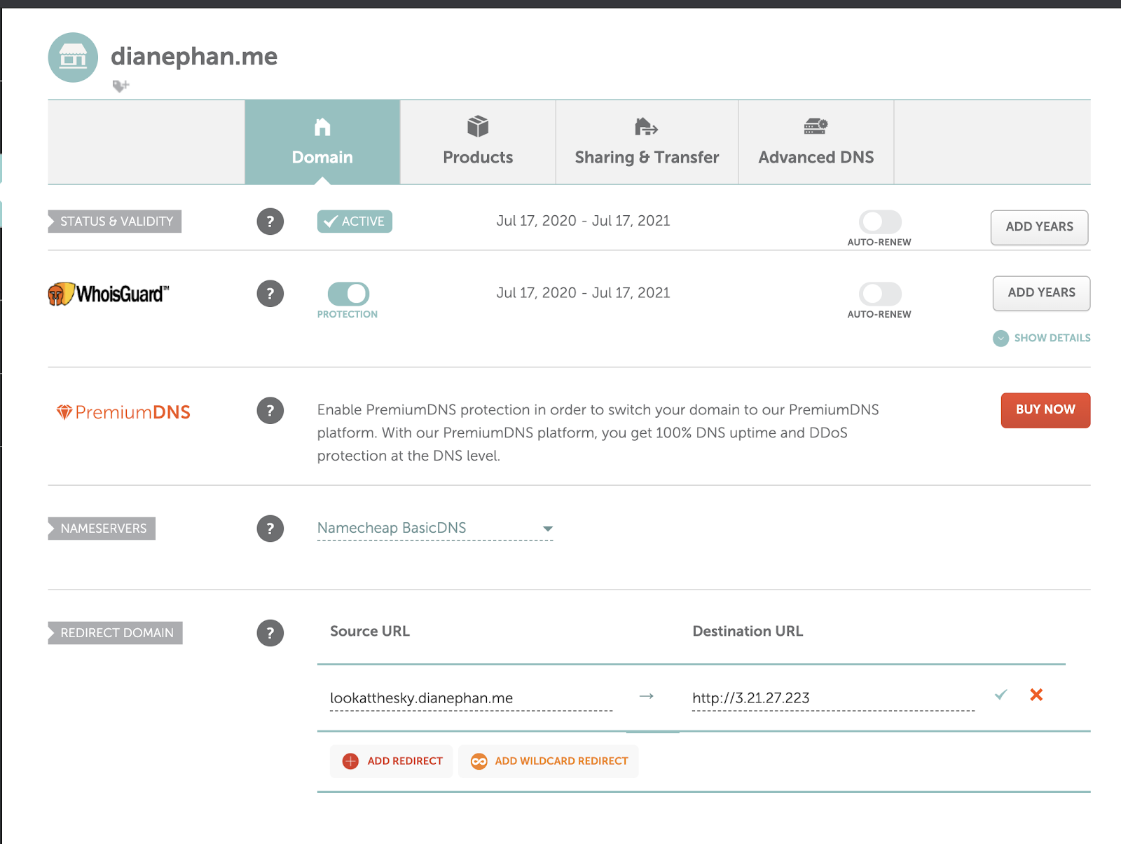Screen dimensions: 1121x844
Task: Click the infinity icon in Add Wildcard Redirect
Action: [479, 761]
